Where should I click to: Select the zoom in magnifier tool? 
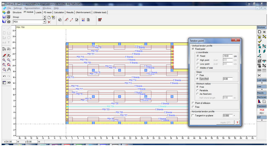click(x=4, y=60)
